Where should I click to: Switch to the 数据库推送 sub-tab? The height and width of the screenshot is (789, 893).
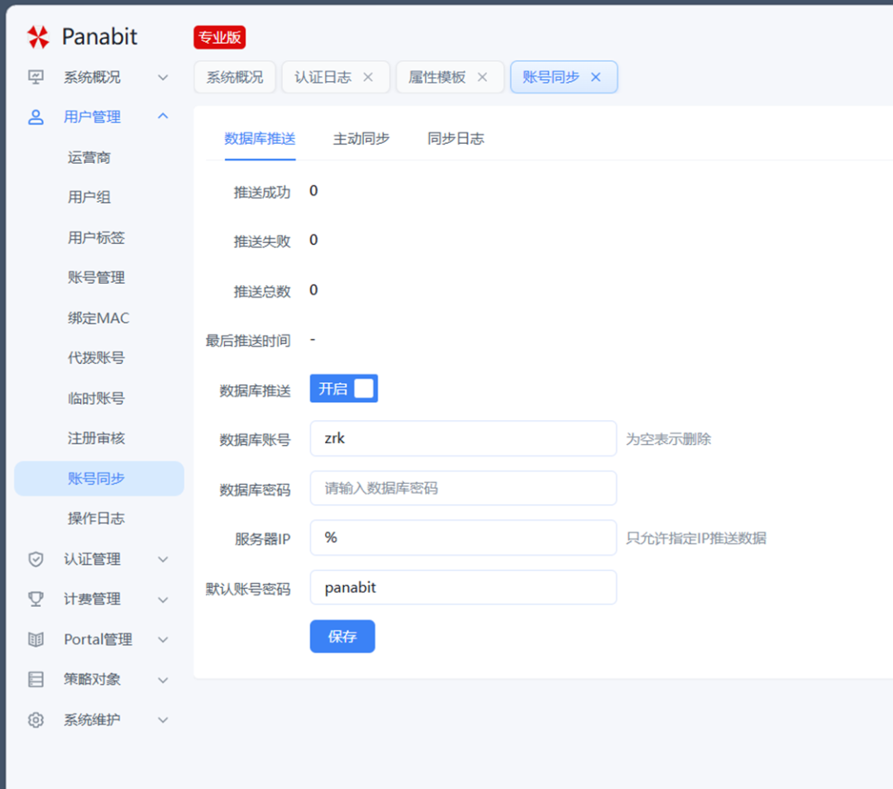click(x=260, y=138)
